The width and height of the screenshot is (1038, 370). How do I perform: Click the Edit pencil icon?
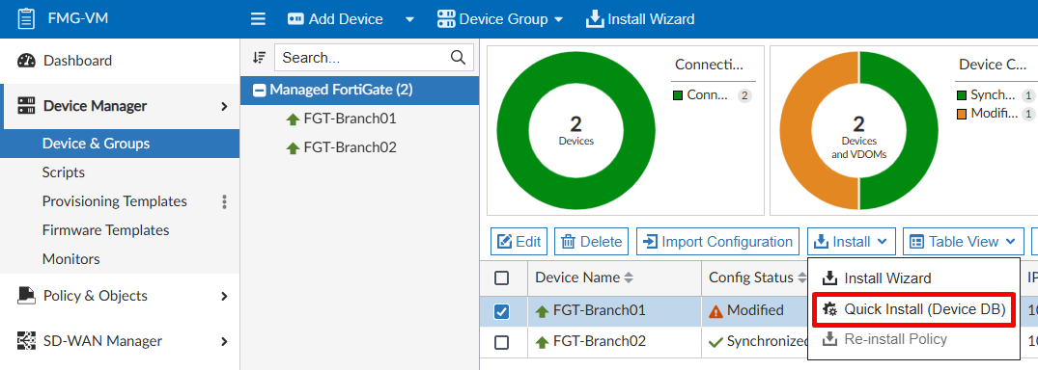click(x=504, y=242)
